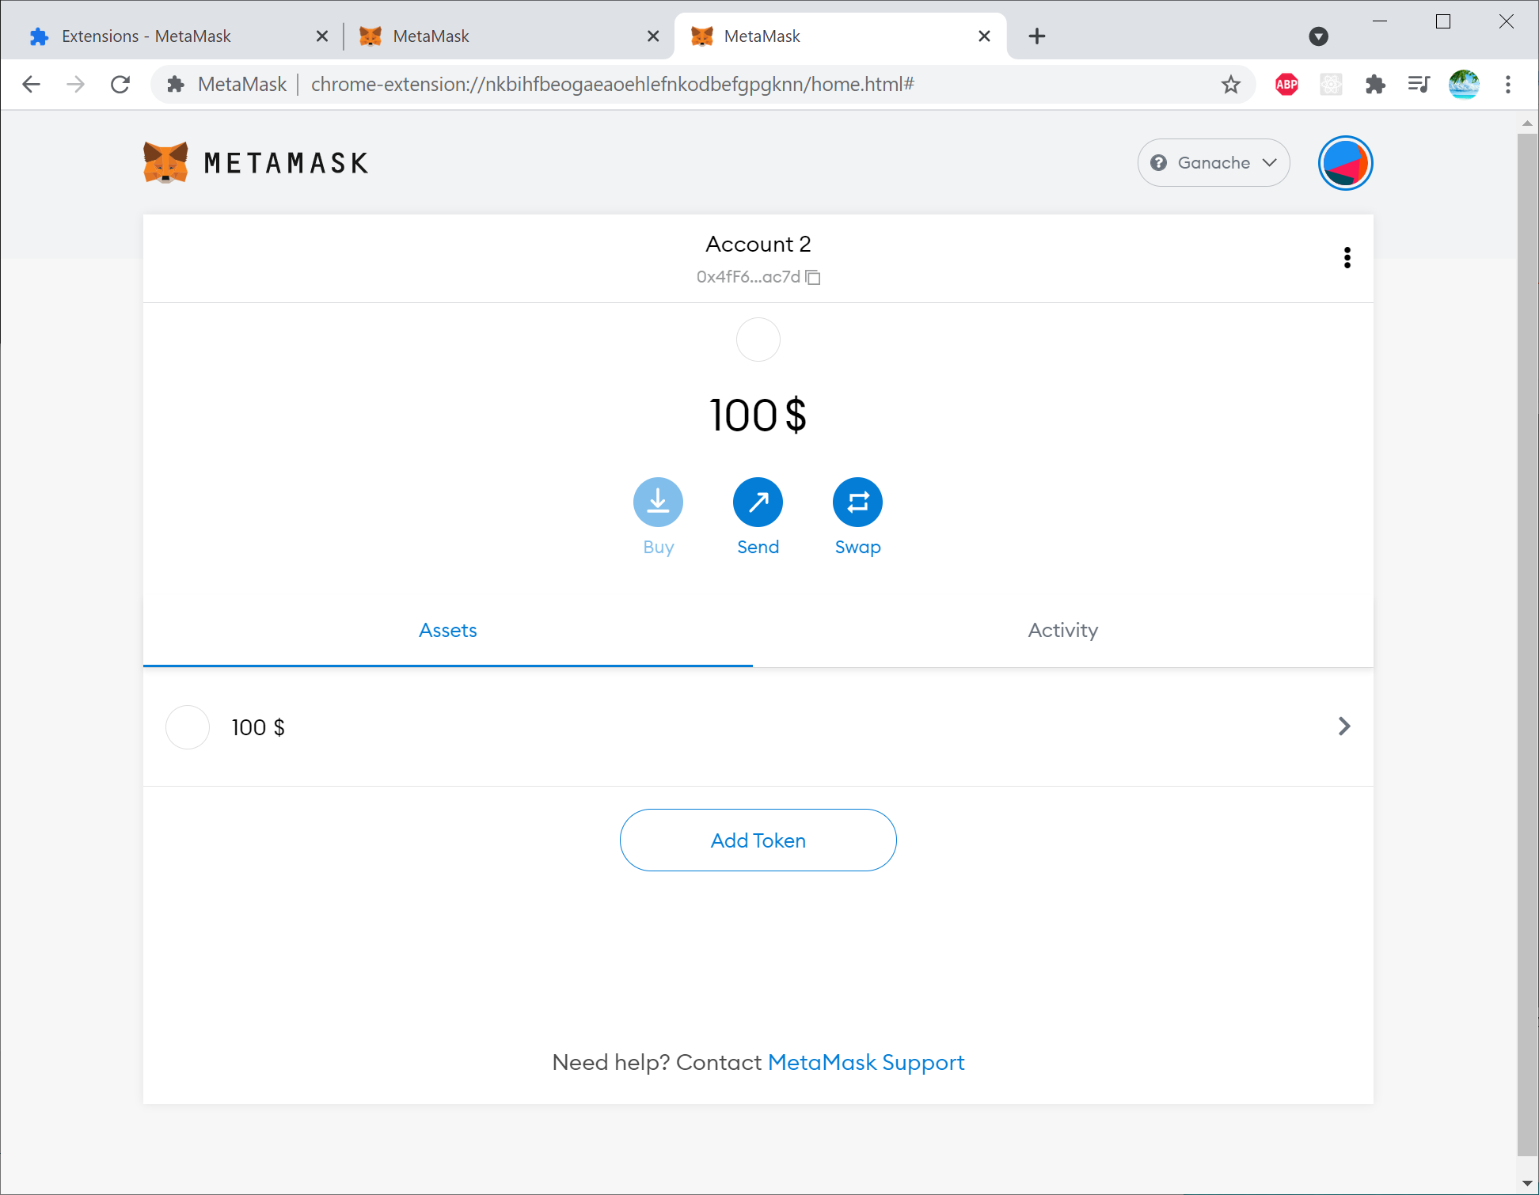1539x1195 pixels.
Task: Open the AdBlock Plus extension
Action: [x=1286, y=84]
